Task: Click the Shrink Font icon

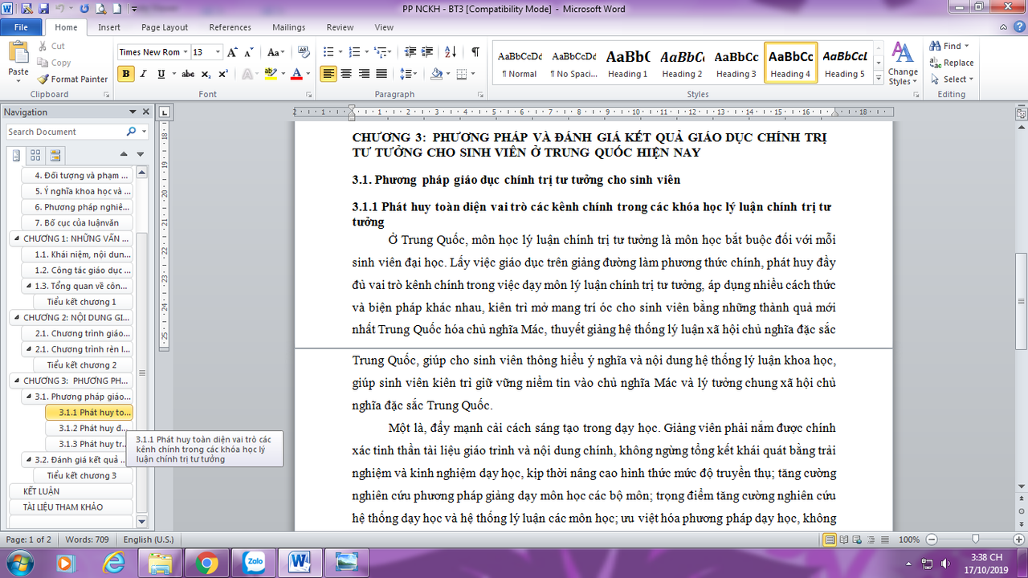Action: (x=249, y=52)
